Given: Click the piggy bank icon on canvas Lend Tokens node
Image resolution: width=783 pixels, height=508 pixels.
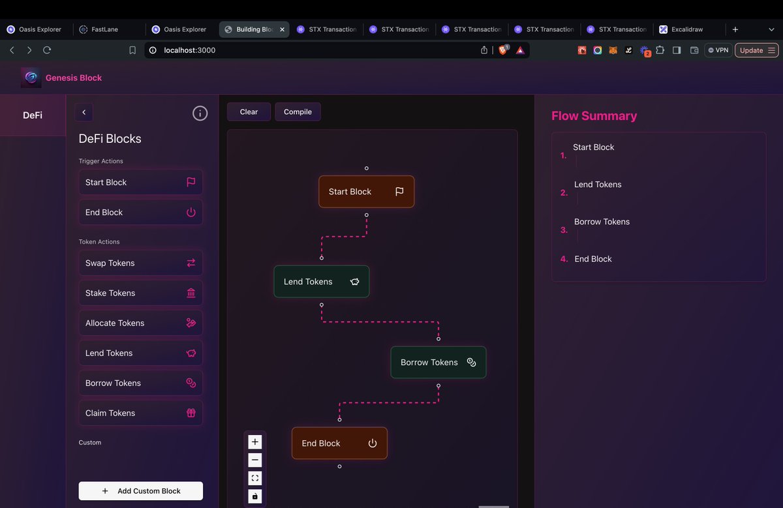Looking at the screenshot, I should click(x=355, y=282).
